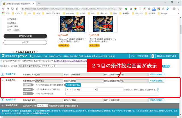
Task: Open the サーバー・アクセス解析 bookmark folder
Action: [x=51, y=13]
